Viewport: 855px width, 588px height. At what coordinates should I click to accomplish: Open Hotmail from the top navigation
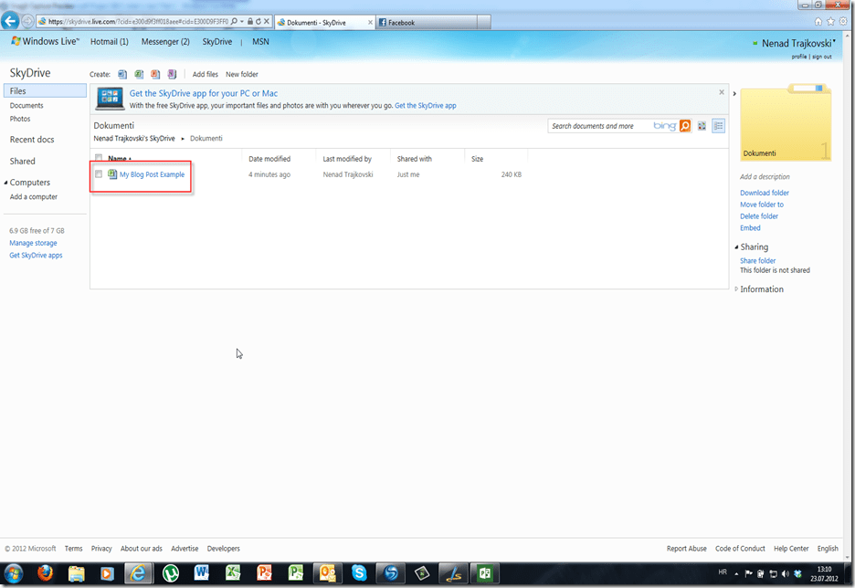(109, 42)
